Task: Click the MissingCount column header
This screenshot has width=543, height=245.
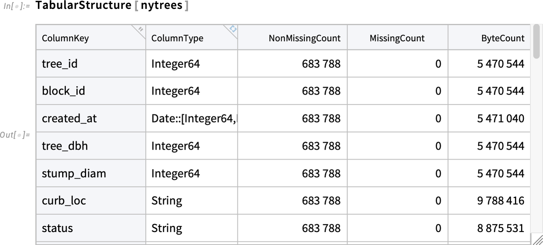Action: pos(397,38)
